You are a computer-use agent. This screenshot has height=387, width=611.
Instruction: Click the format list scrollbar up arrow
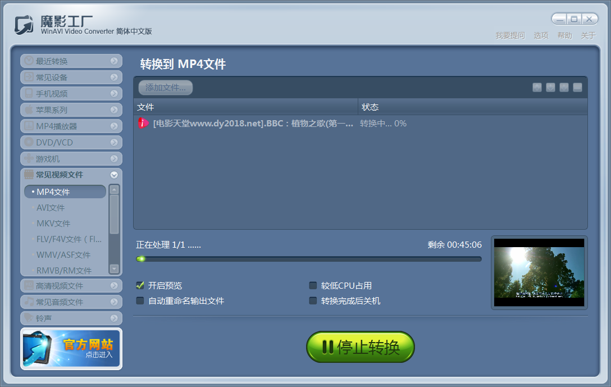(x=114, y=189)
